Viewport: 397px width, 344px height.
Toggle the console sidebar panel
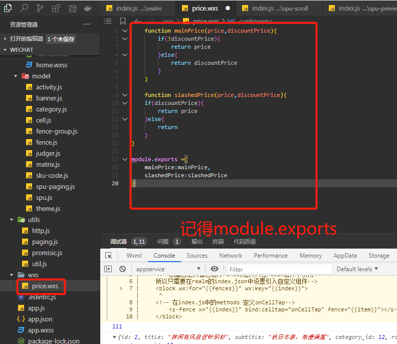pyautogui.click(x=108, y=269)
